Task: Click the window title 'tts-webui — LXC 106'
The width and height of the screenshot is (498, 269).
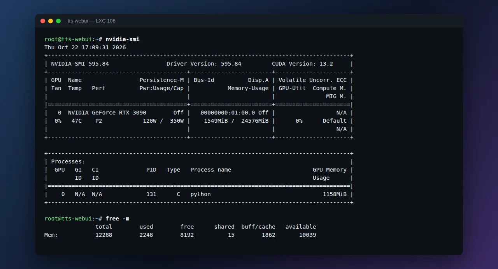Action: 91,21
